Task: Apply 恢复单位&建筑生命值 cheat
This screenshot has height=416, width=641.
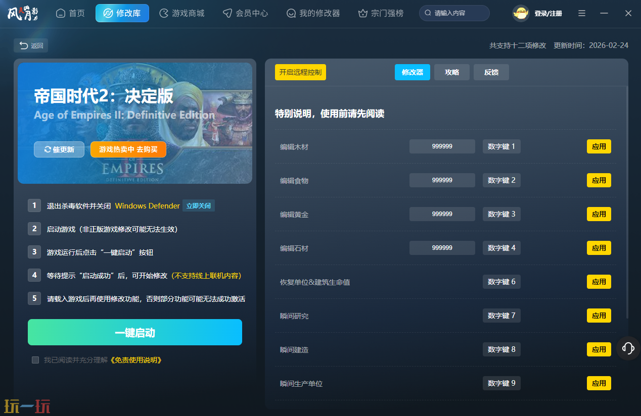Action: click(x=599, y=282)
